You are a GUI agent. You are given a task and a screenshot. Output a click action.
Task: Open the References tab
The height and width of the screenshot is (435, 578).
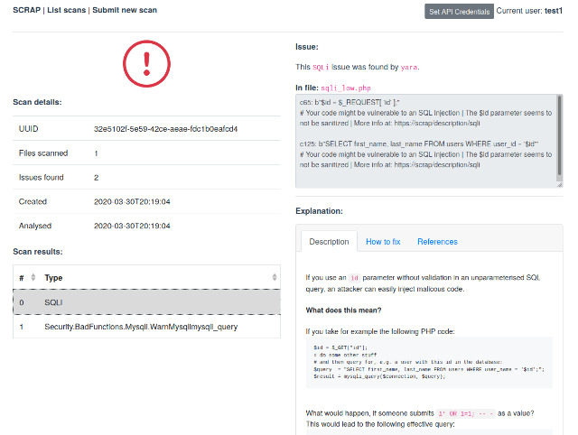click(x=437, y=242)
